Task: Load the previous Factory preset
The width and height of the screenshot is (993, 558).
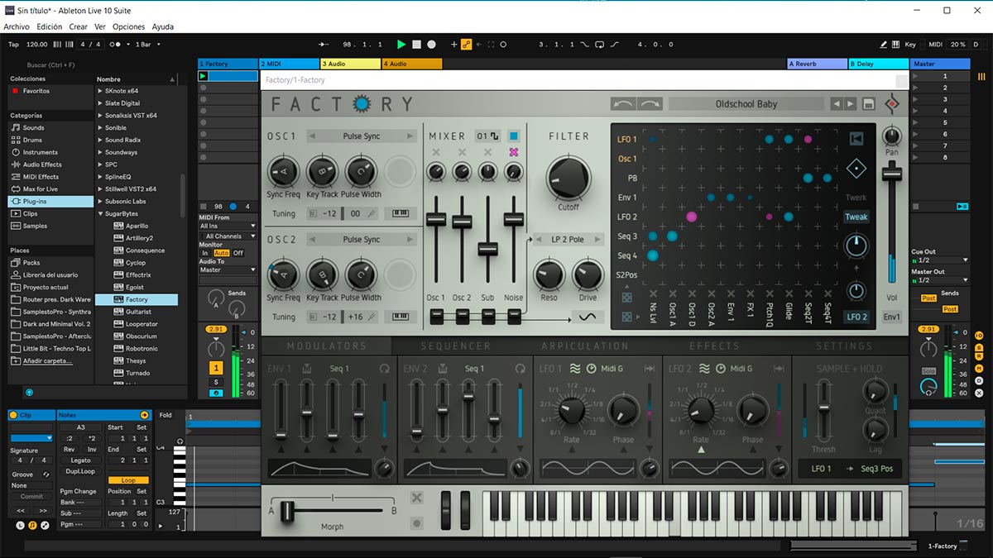Action: click(836, 104)
